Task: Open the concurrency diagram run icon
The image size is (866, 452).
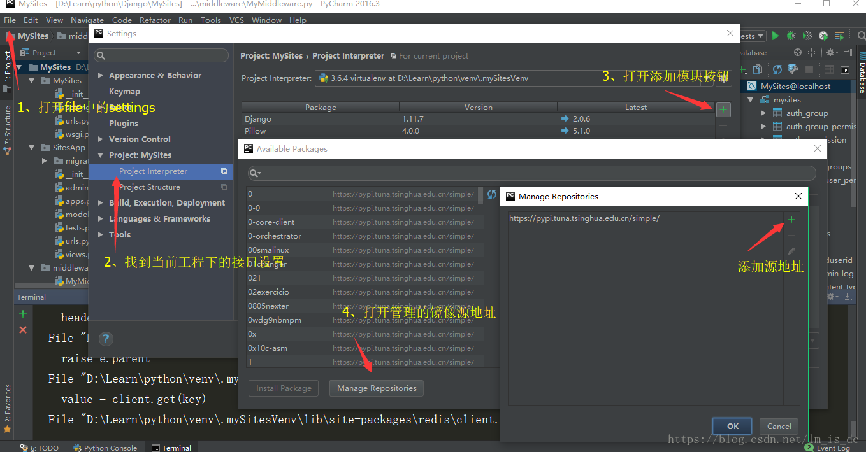Action: pyautogui.click(x=840, y=36)
